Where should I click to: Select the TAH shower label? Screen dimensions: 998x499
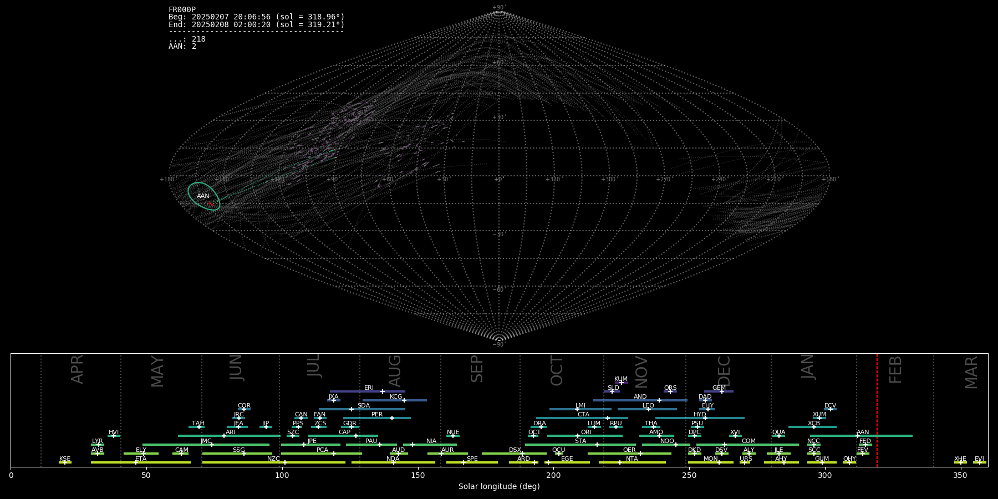pyautogui.click(x=198, y=423)
